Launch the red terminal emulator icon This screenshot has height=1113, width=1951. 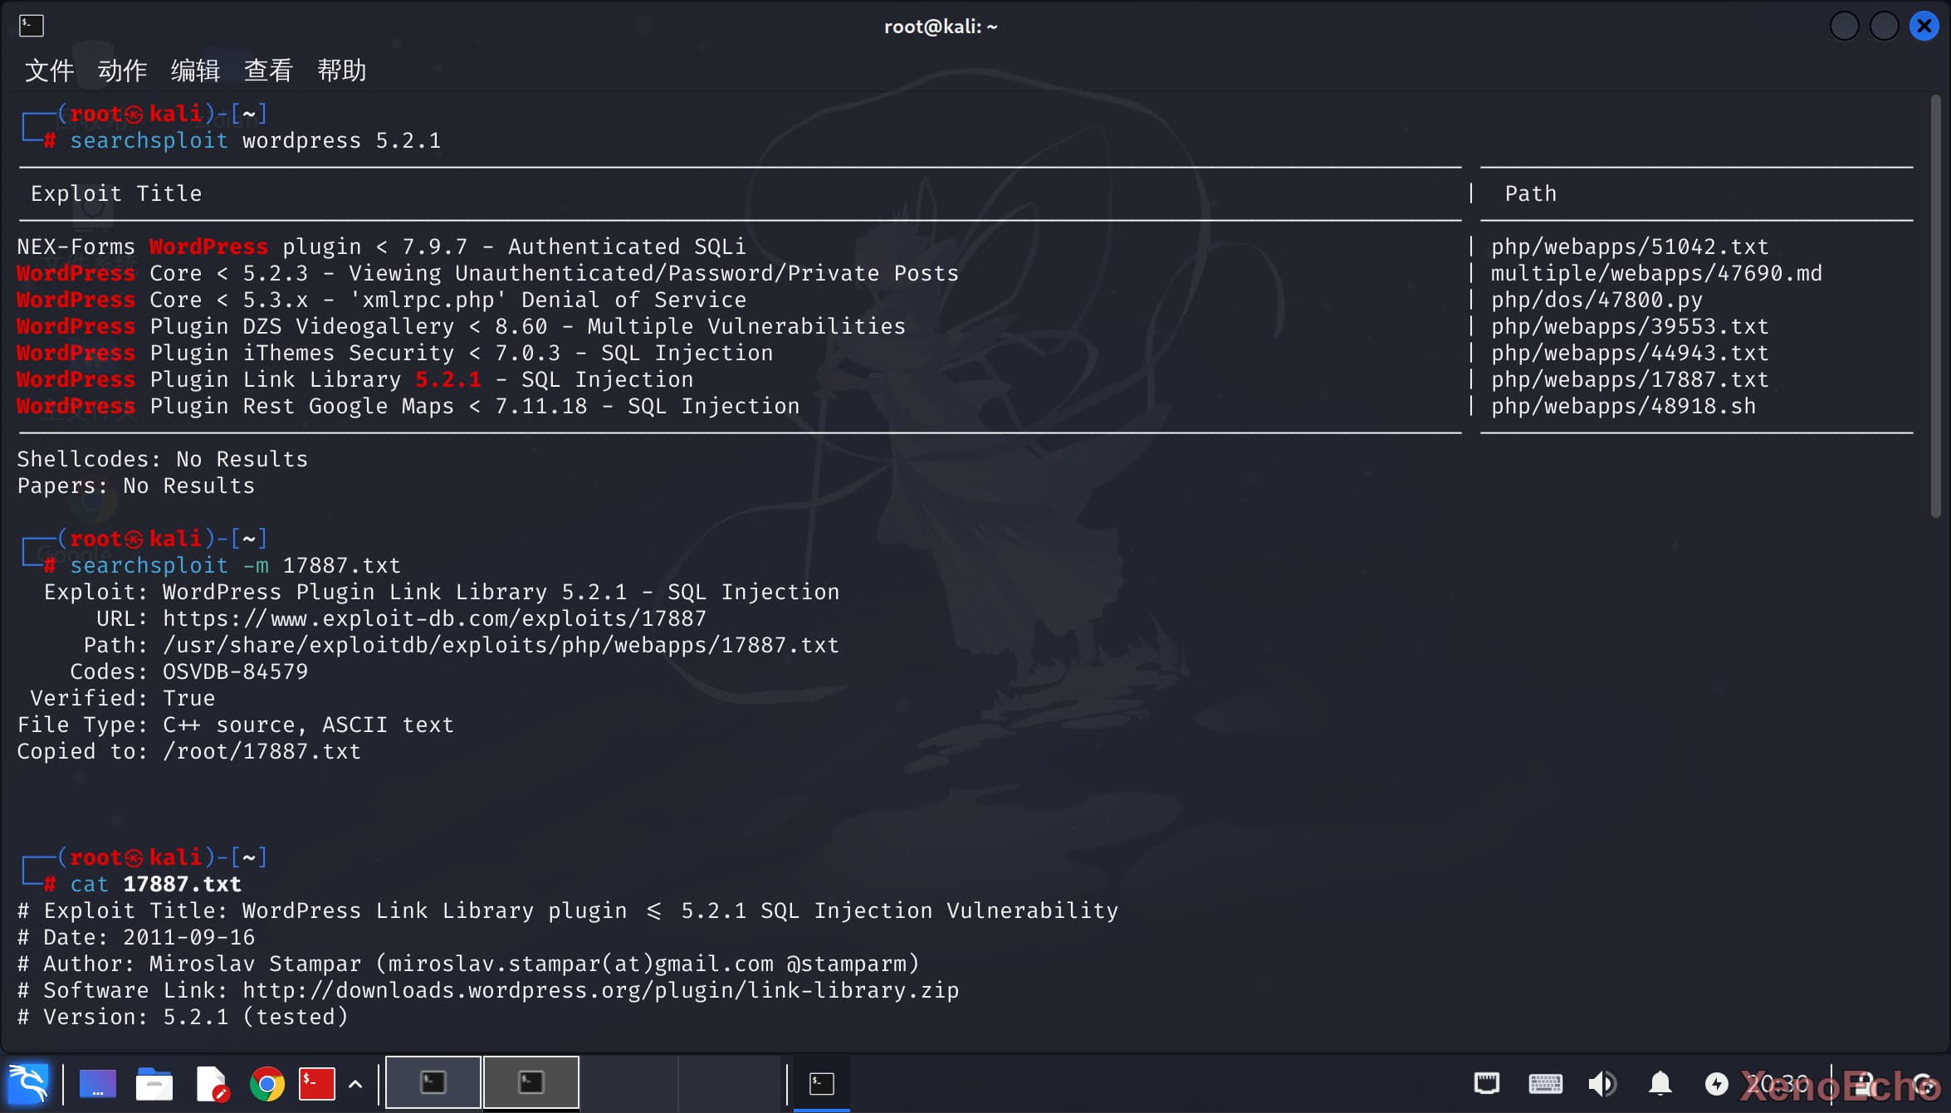(x=316, y=1083)
